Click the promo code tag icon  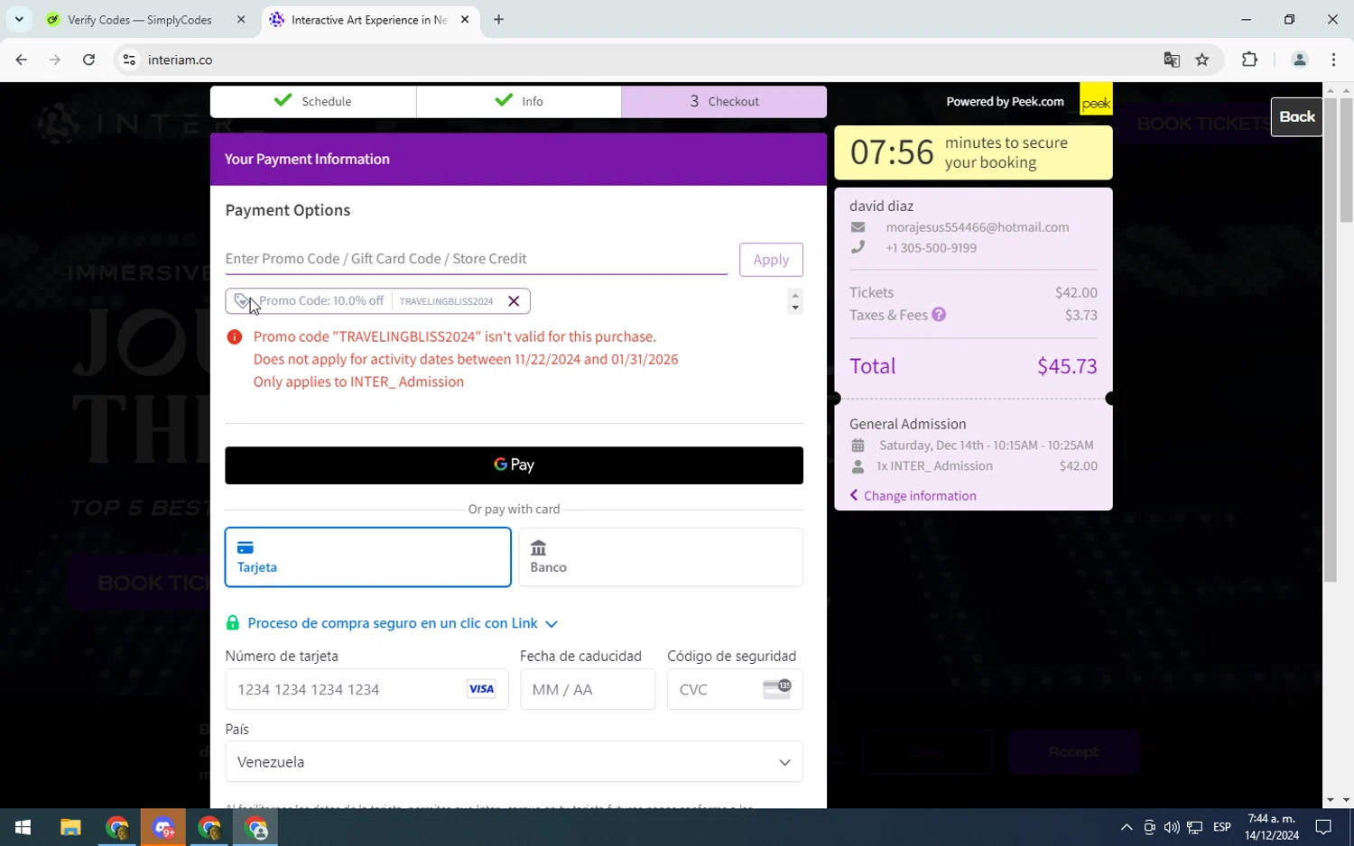242,301
